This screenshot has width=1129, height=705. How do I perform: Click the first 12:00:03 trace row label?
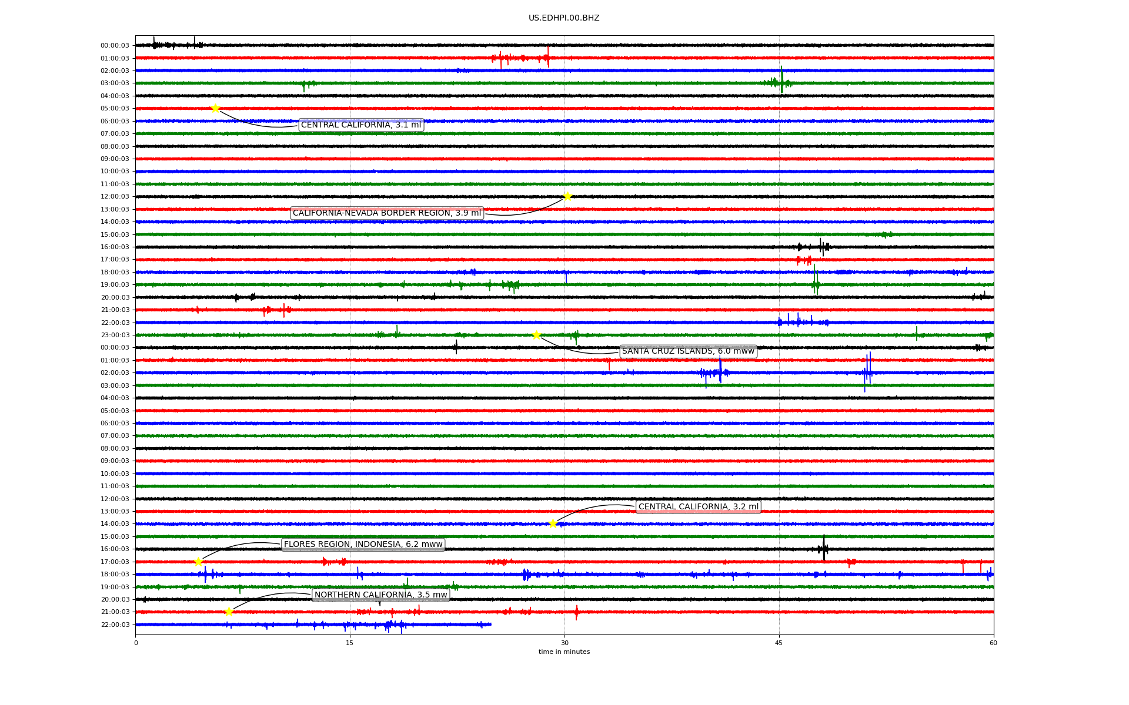coord(115,197)
